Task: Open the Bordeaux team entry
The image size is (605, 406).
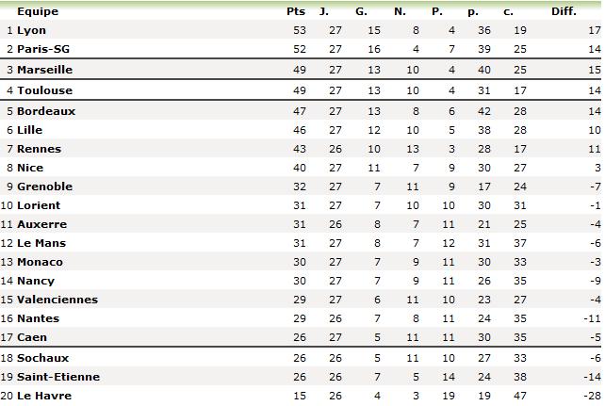Action: pos(46,111)
